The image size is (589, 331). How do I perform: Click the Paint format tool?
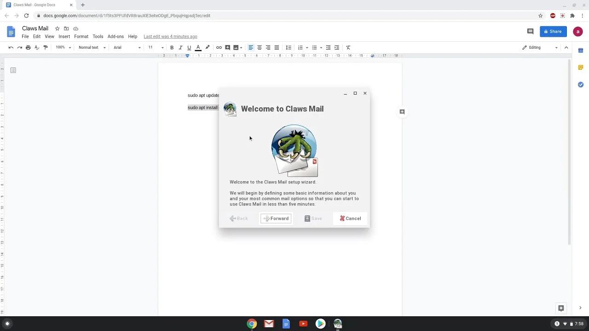46,47
